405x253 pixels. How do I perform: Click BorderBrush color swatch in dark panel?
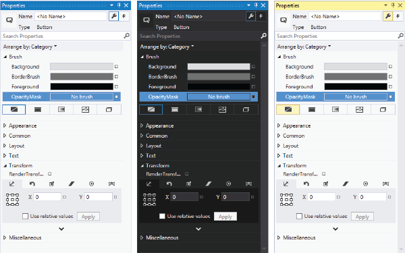pos(219,77)
